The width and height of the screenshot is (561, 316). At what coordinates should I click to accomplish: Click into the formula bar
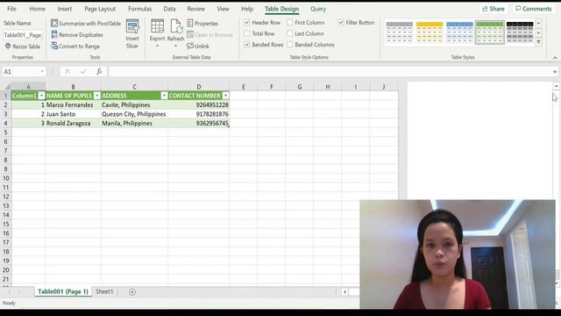[x=330, y=72]
